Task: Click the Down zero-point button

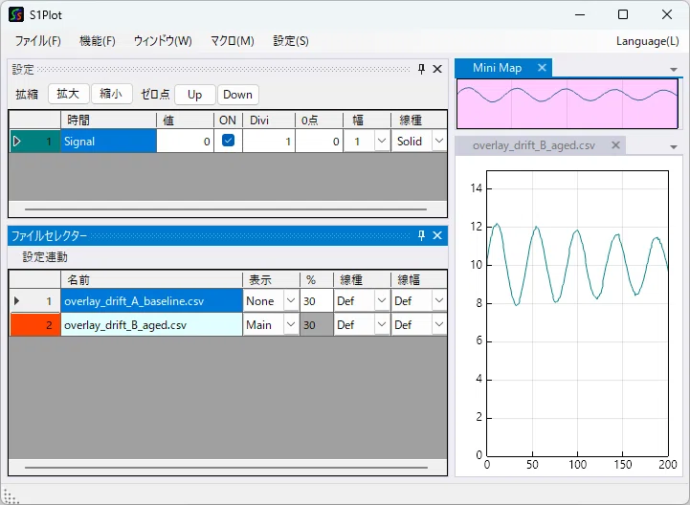Action: 237,94
